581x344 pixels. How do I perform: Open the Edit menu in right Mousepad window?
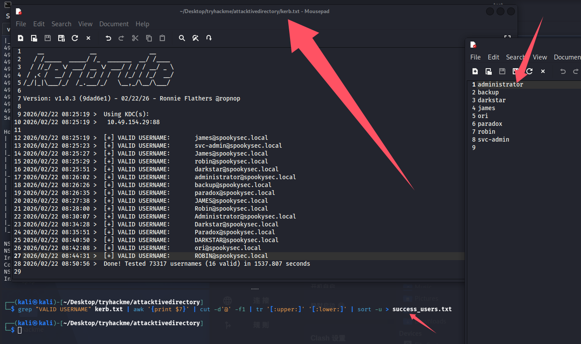493,57
